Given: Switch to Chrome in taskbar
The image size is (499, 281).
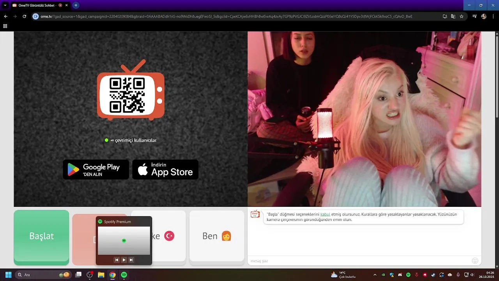Looking at the screenshot, I should (112, 275).
